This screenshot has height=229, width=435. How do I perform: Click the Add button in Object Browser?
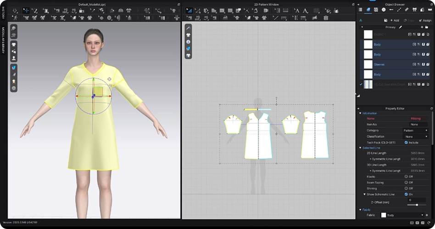point(394,20)
